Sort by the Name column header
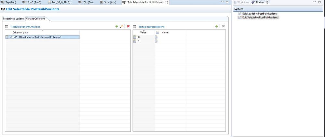 [170, 32]
